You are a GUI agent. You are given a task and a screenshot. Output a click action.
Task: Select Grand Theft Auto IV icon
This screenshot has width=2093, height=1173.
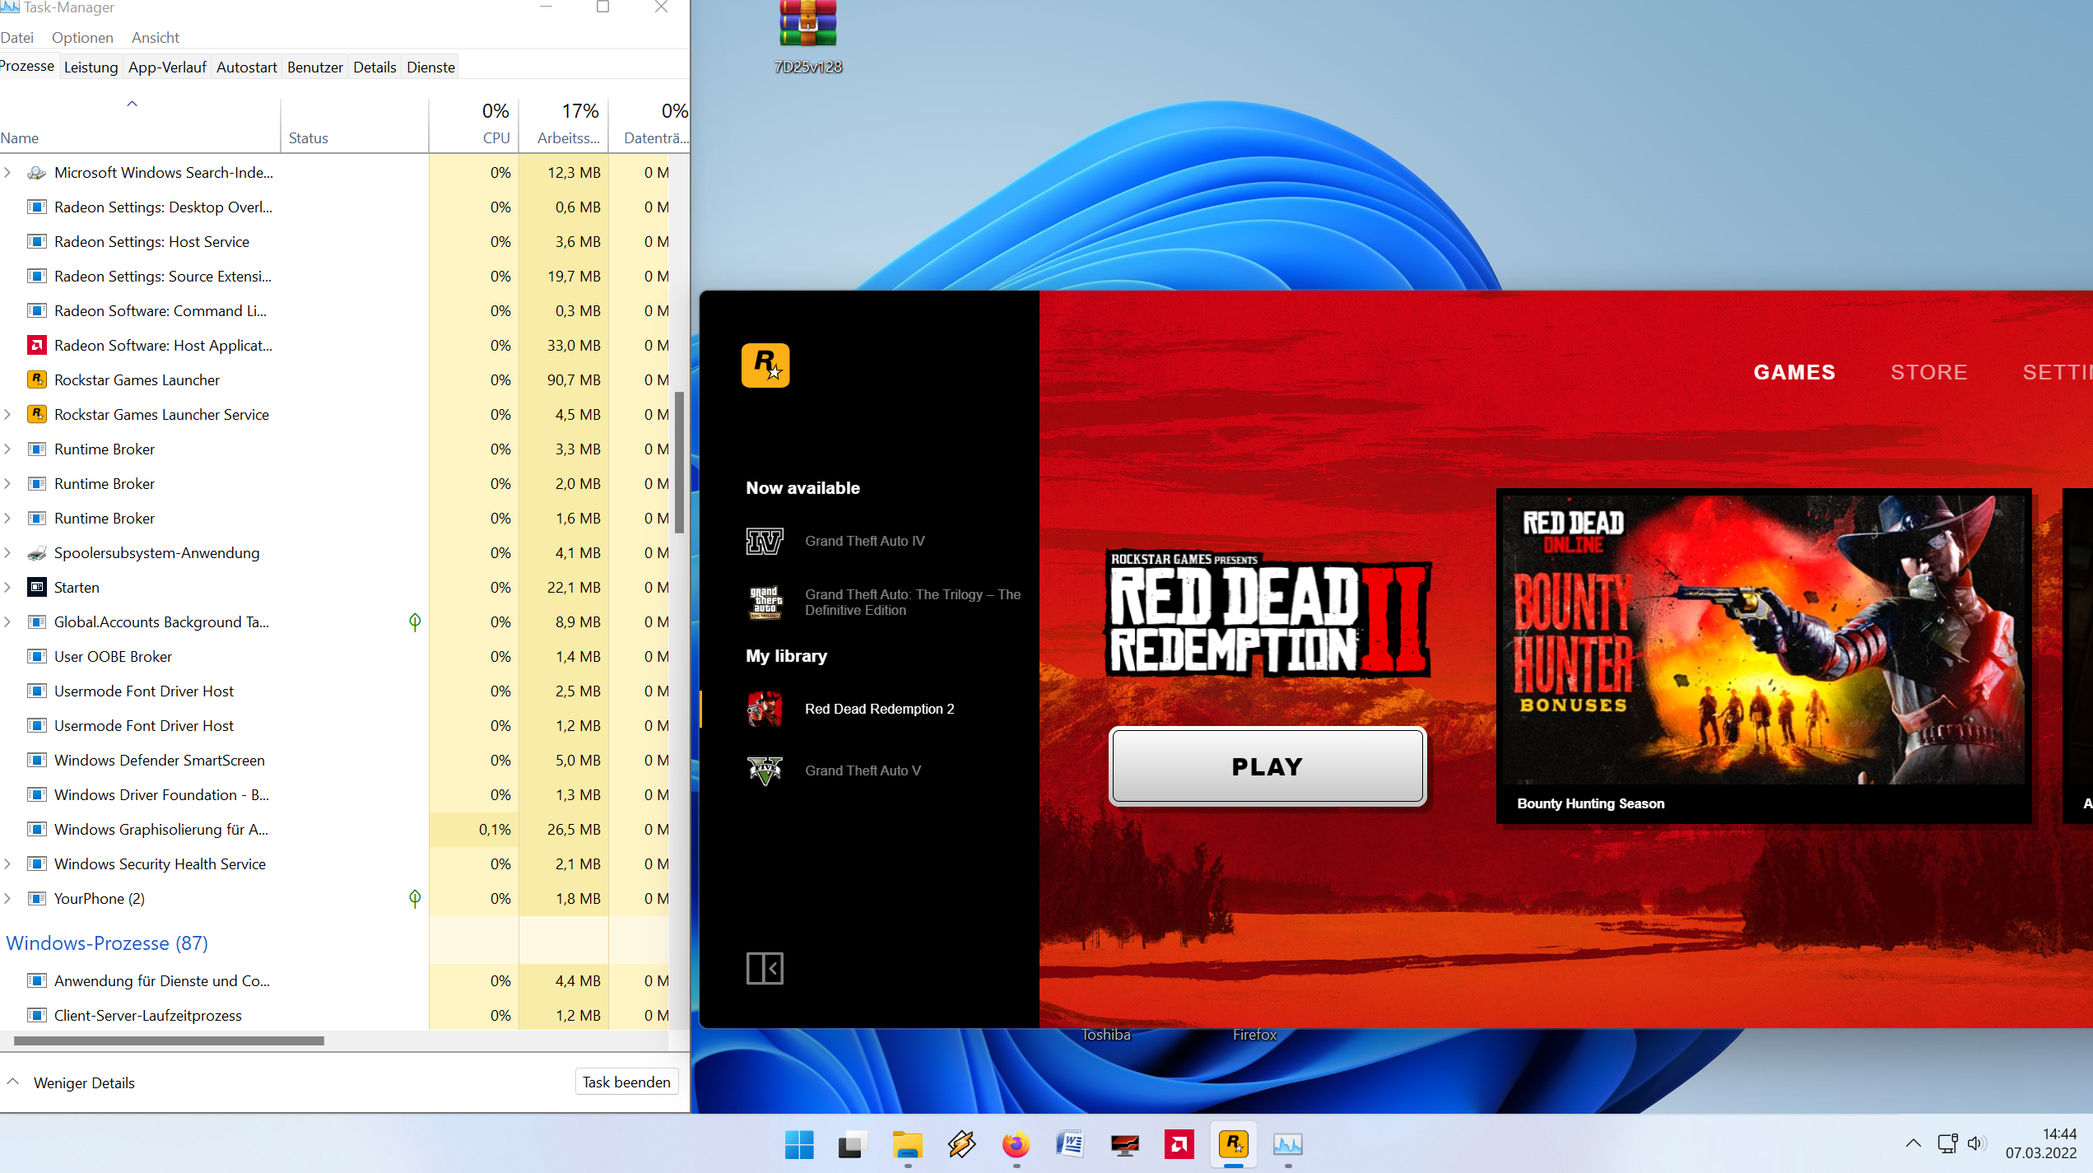[x=764, y=541]
